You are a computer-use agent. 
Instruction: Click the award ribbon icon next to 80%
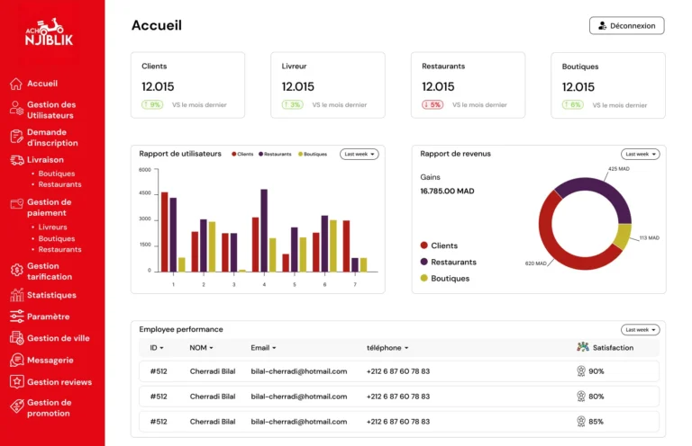581,397
